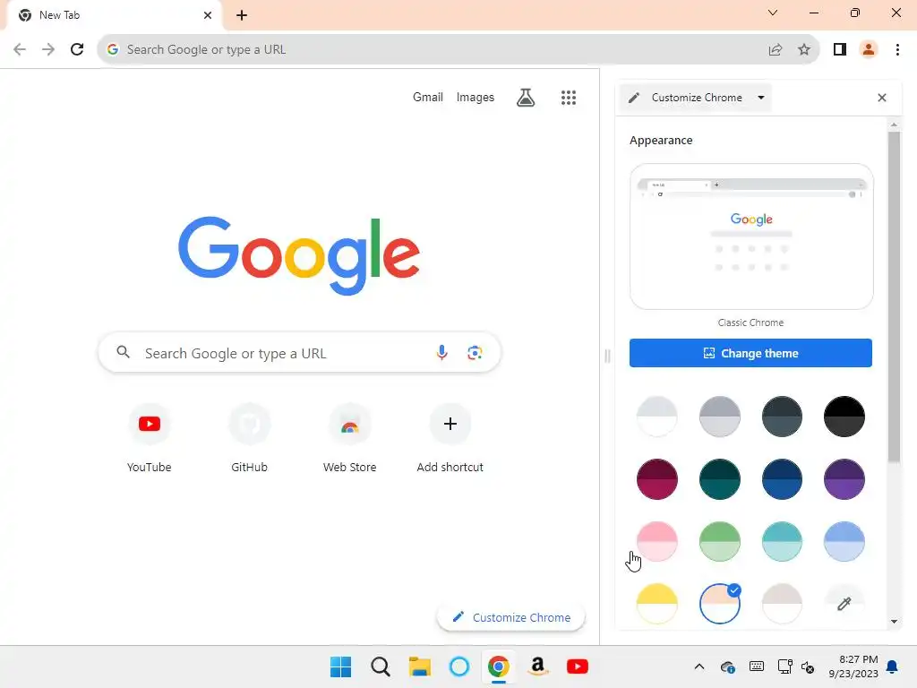Click the floating Customize Chrome button
Screen dimensions: 917x688
tap(511, 617)
